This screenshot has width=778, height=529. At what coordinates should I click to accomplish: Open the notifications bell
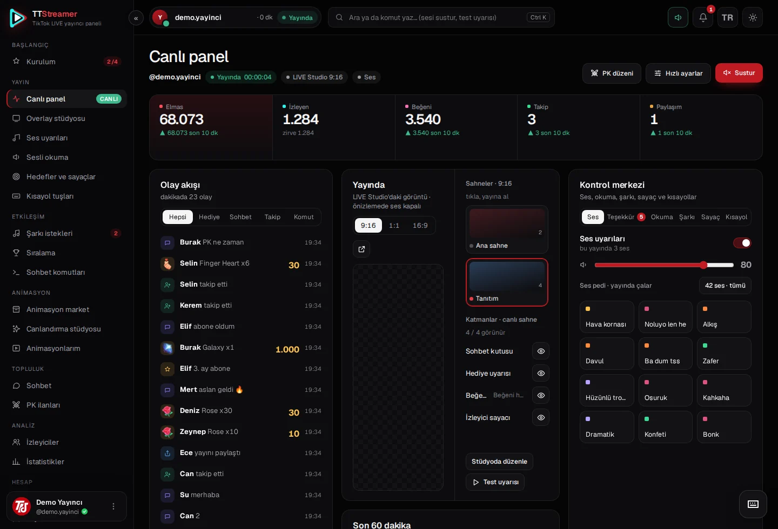pos(703,17)
